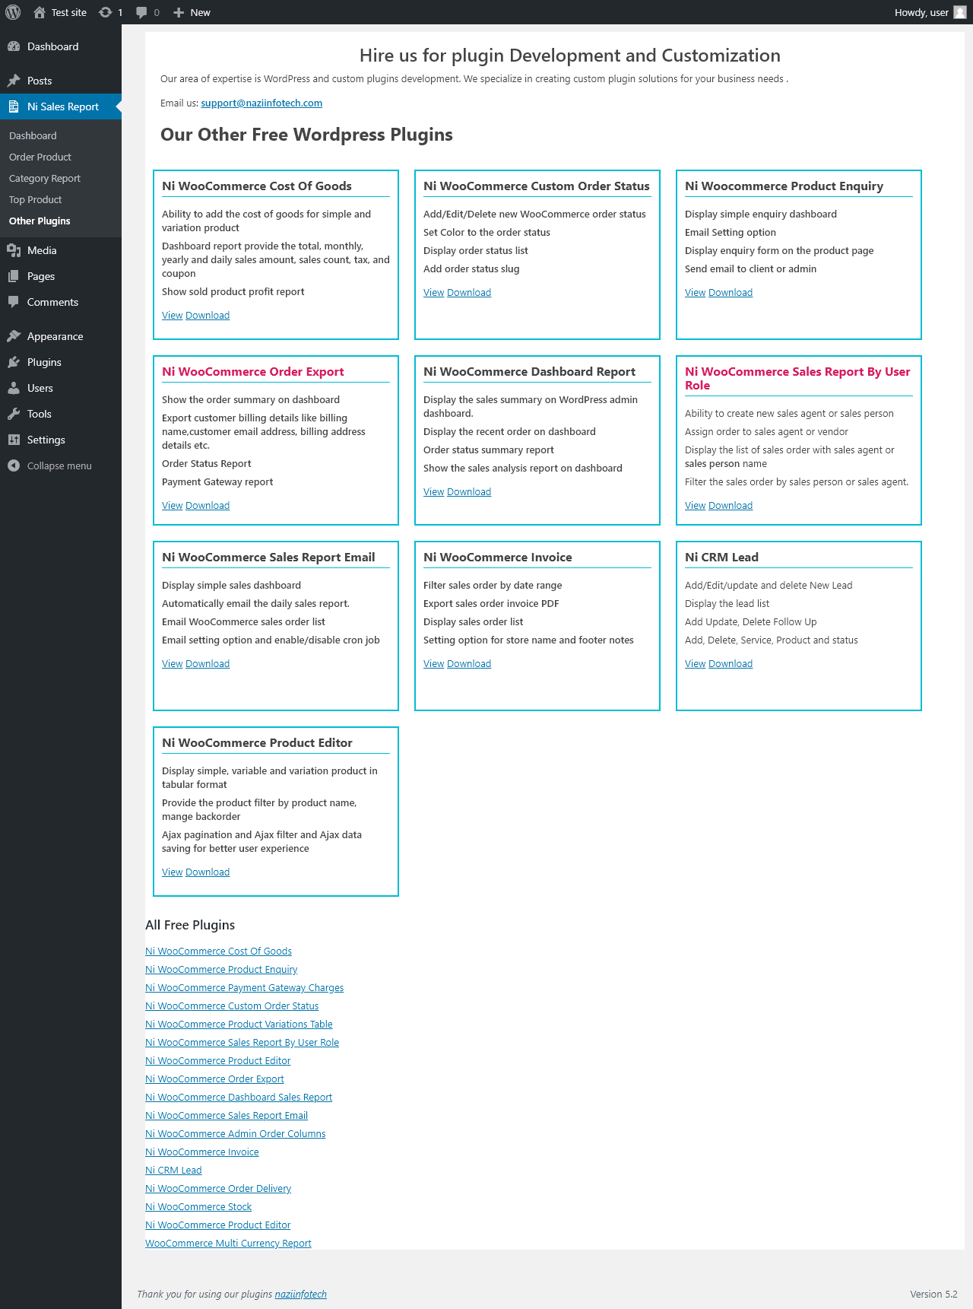Click the support@naziinfotech.com email link
The width and height of the screenshot is (973, 1309).
coord(261,103)
